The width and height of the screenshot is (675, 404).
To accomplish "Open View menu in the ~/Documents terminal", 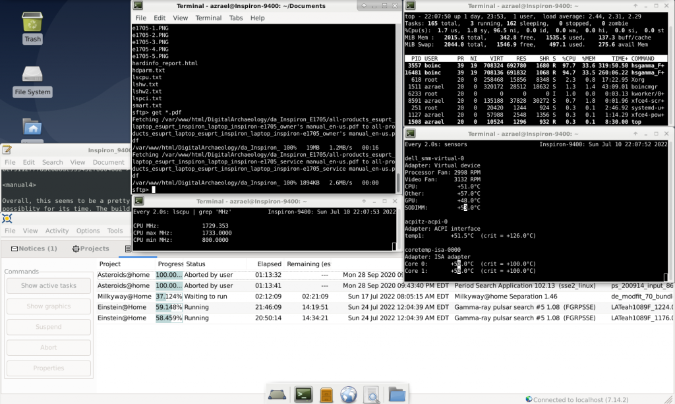I will [x=181, y=18].
